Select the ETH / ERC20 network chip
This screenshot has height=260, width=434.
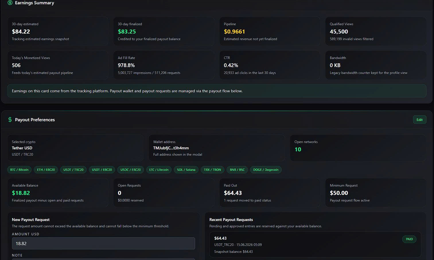46,170
